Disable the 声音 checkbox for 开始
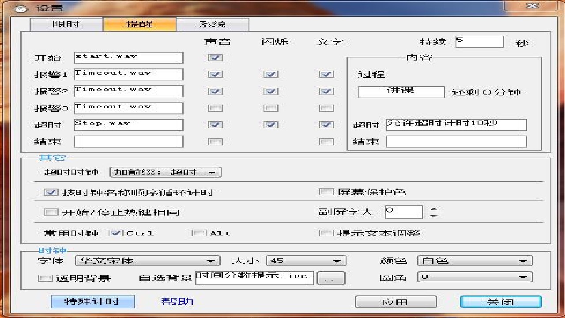Screen dimensions: 565x318 (x=215, y=57)
